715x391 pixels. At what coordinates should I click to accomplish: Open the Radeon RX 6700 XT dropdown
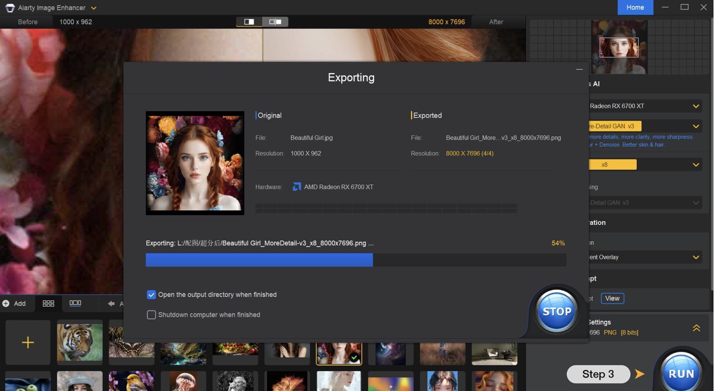pyautogui.click(x=695, y=106)
